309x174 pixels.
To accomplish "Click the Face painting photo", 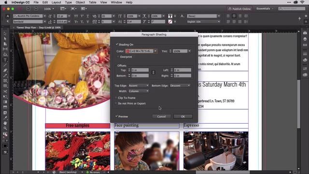I will click(147, 151).
